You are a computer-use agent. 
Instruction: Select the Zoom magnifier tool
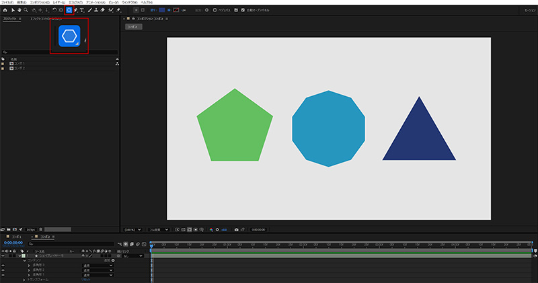coord(26,11)
